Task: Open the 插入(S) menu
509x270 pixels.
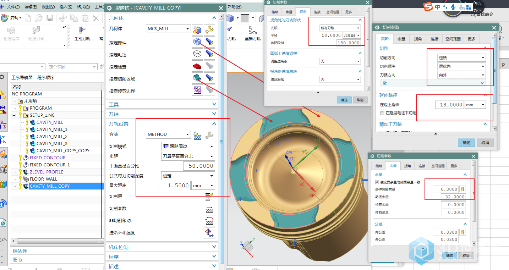Action: (x=66, y=7)
